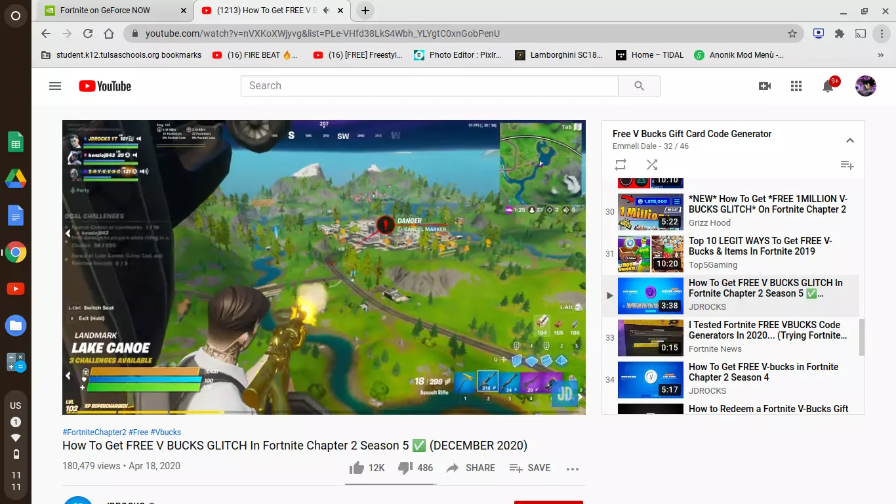Image resolution: width=896 pixels, height=504 pixels.
Task: Toggle playlist loop
Action: point(621,165)
